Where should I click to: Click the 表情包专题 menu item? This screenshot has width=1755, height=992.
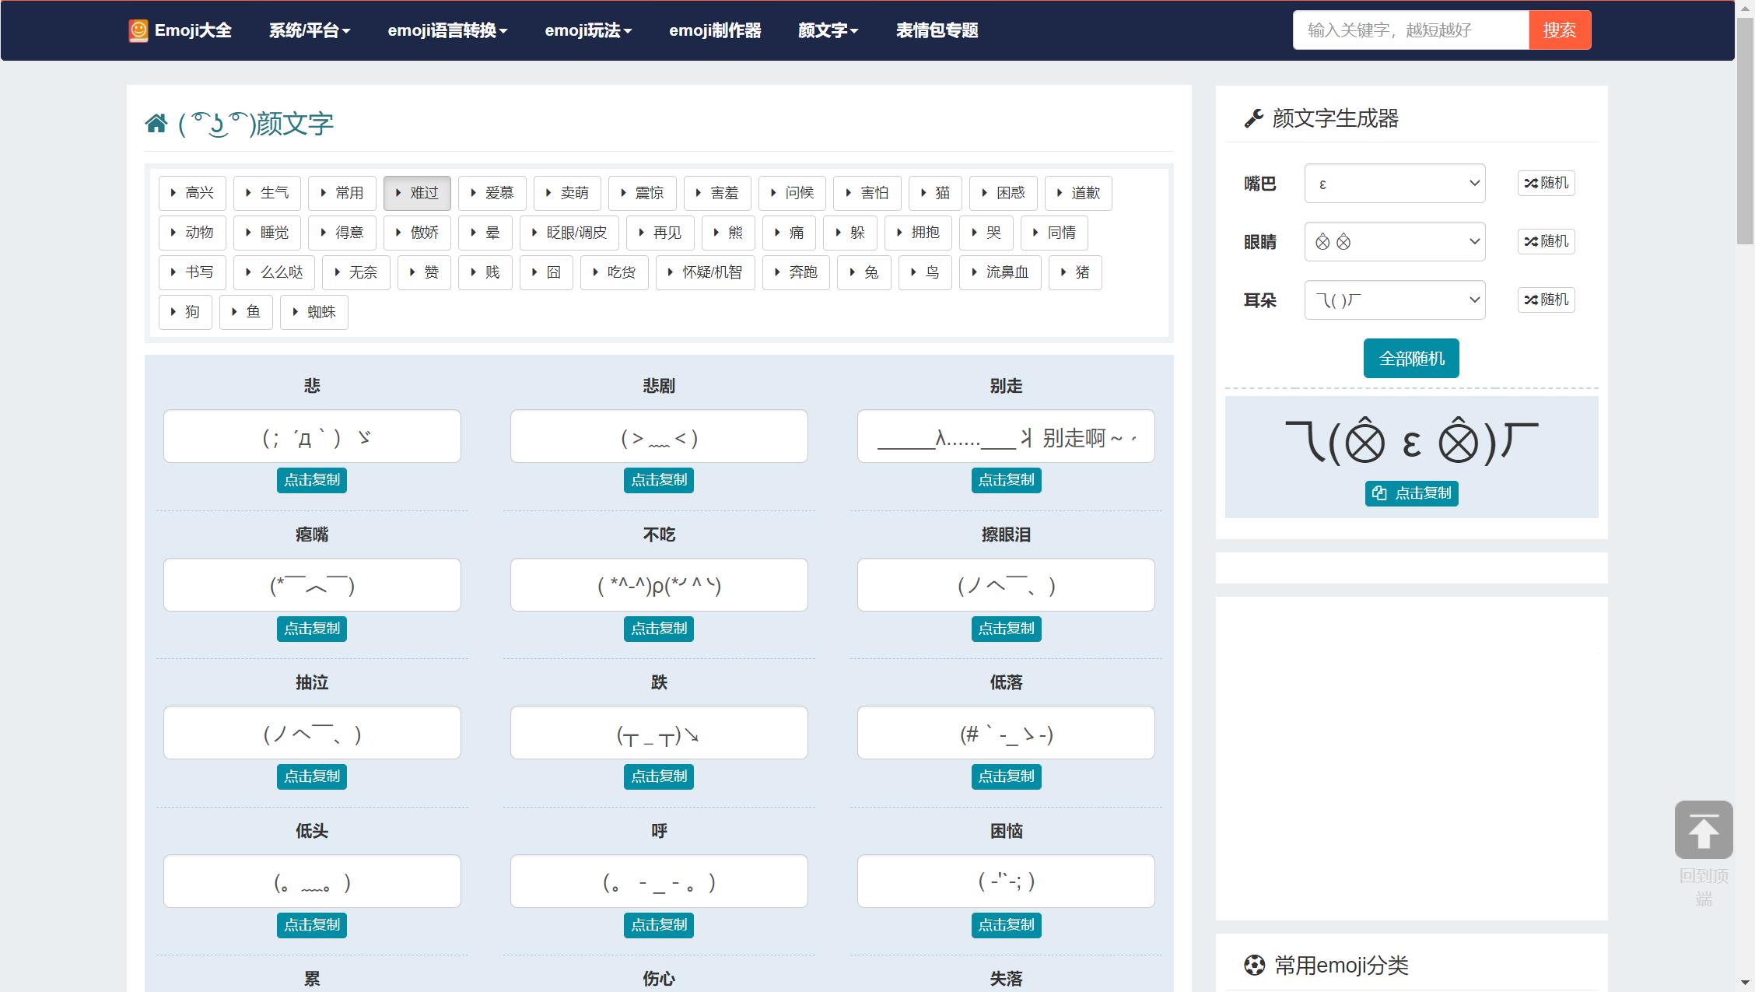pos(937,30)
